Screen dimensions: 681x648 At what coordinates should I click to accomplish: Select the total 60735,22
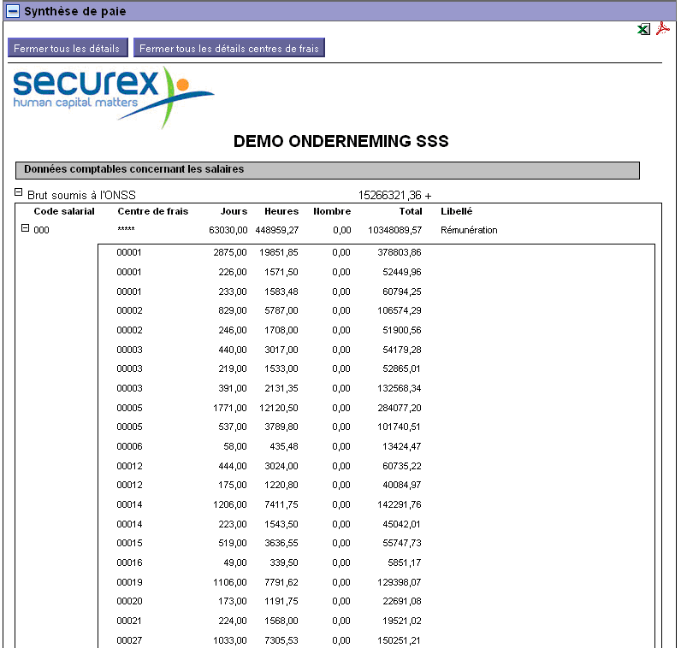coord(402,466)
